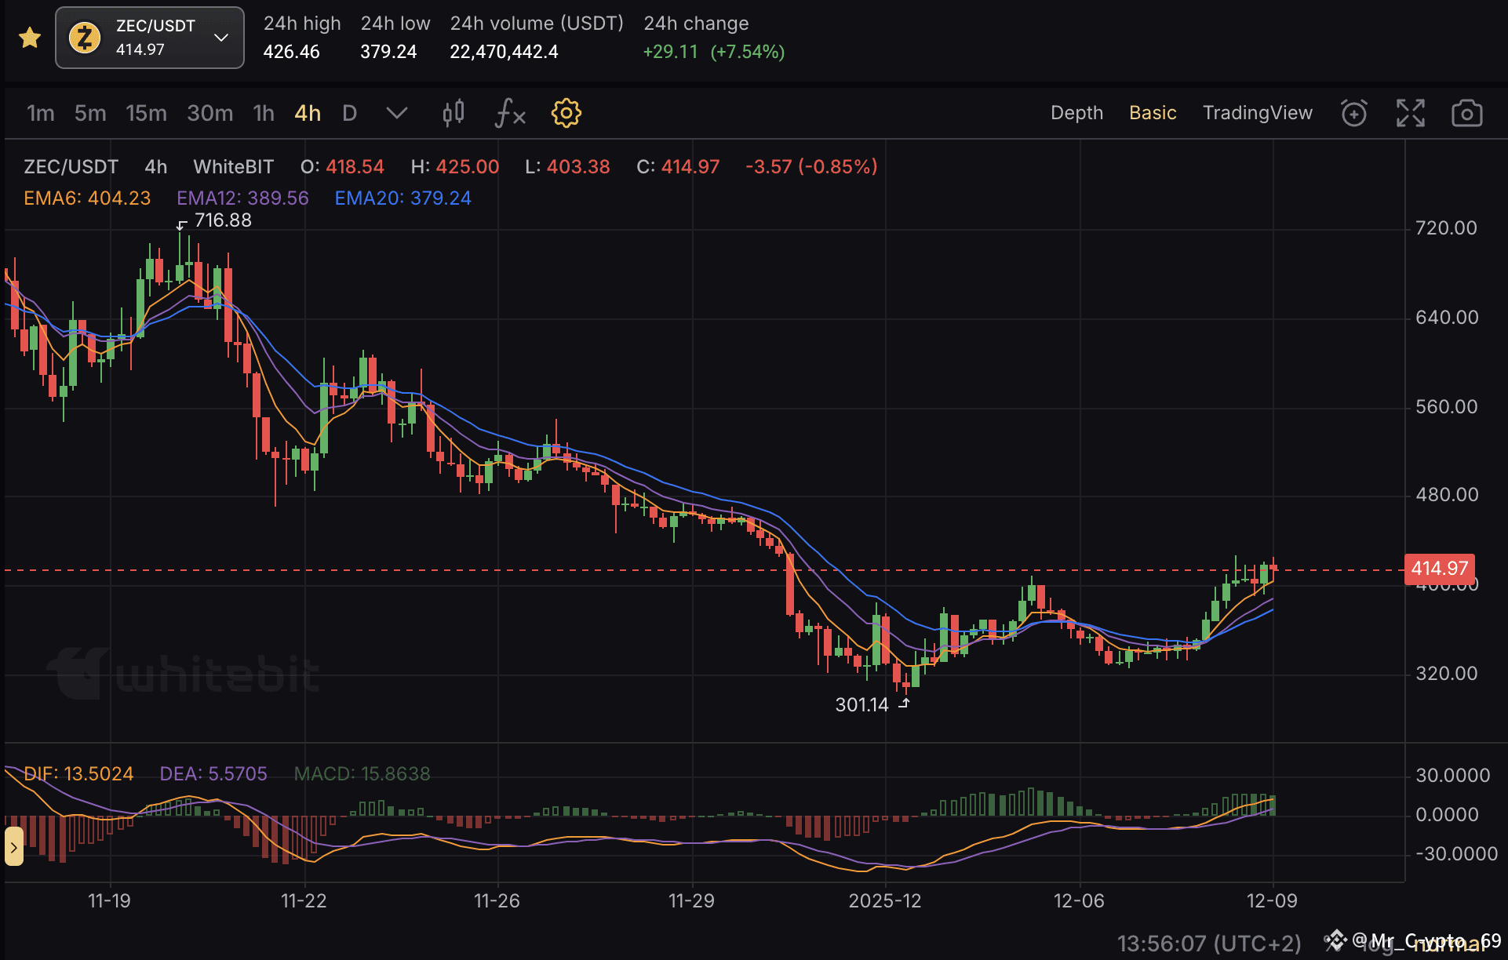Screen dimensions: 1508x960
Task: Click the 716.88 high price marker
Action: click(x=223, y=220)
